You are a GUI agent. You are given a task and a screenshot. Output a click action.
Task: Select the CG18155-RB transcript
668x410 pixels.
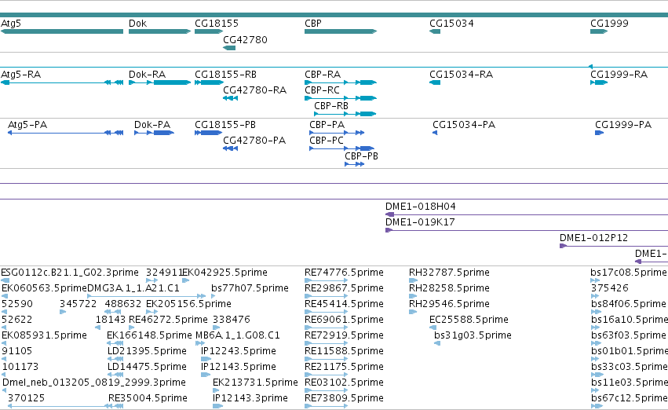[x=209, y=82]
